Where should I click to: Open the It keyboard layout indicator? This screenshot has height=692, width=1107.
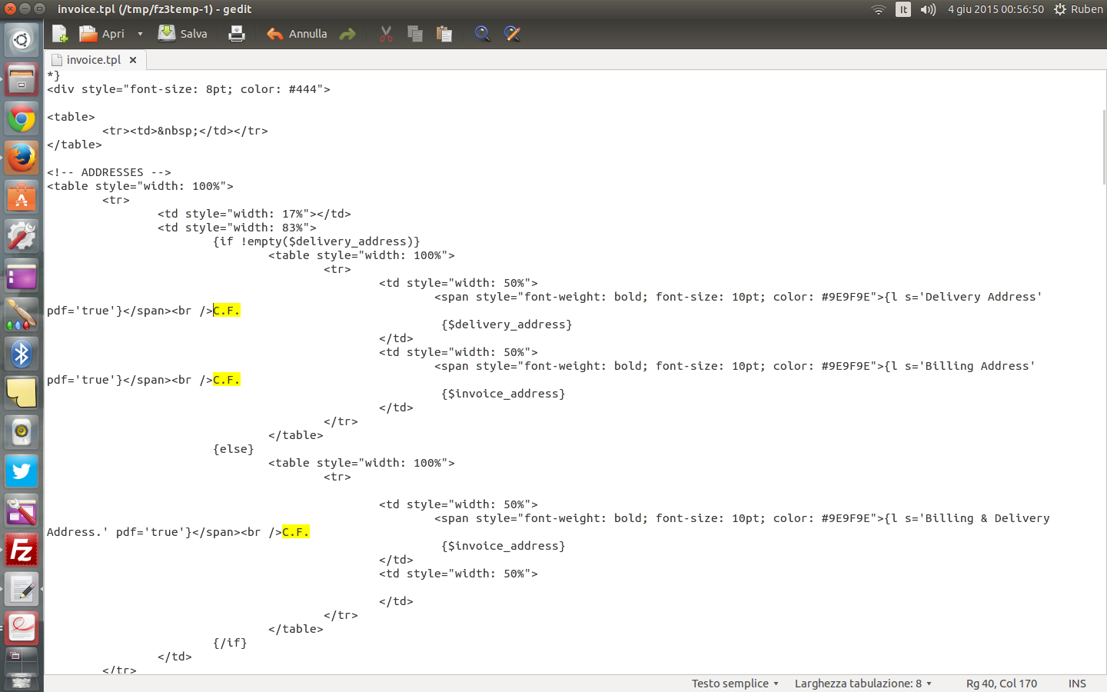903,9
